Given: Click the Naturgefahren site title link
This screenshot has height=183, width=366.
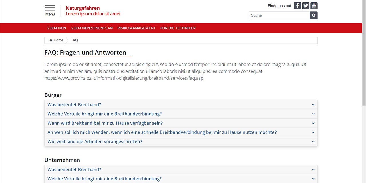Looking at the screenshot, I should pos(83,8).
